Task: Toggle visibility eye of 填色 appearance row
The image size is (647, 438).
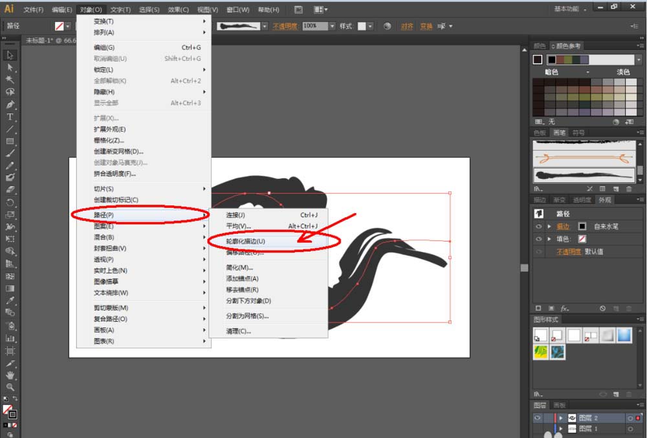Action: coord(538,239)
